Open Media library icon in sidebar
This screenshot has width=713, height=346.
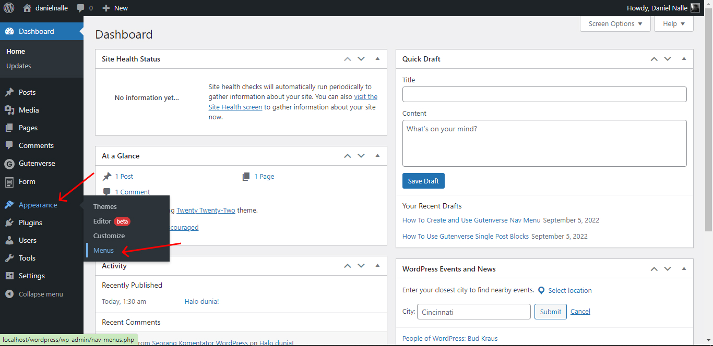point(9,110)
